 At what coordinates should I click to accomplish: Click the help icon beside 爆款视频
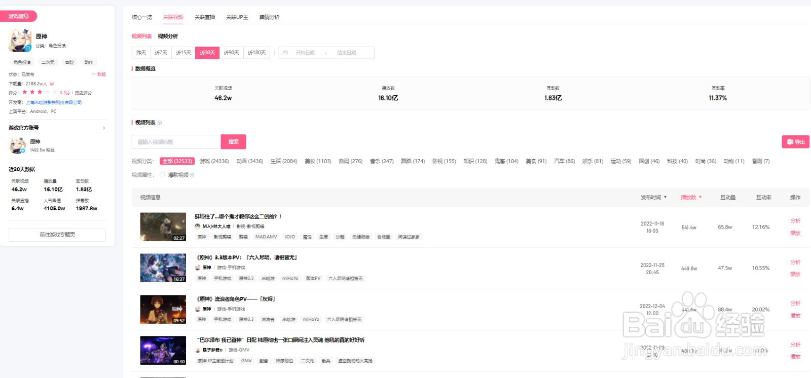pos(192,175)
